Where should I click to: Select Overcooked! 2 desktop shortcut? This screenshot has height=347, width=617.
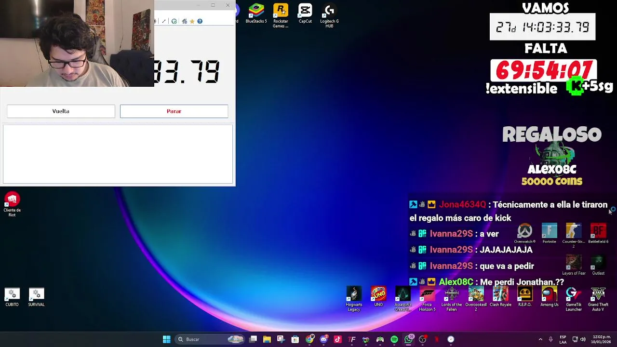[x=476, y=299]
